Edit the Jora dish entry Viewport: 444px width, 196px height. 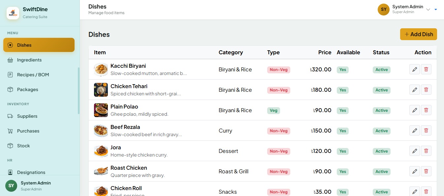415,151
